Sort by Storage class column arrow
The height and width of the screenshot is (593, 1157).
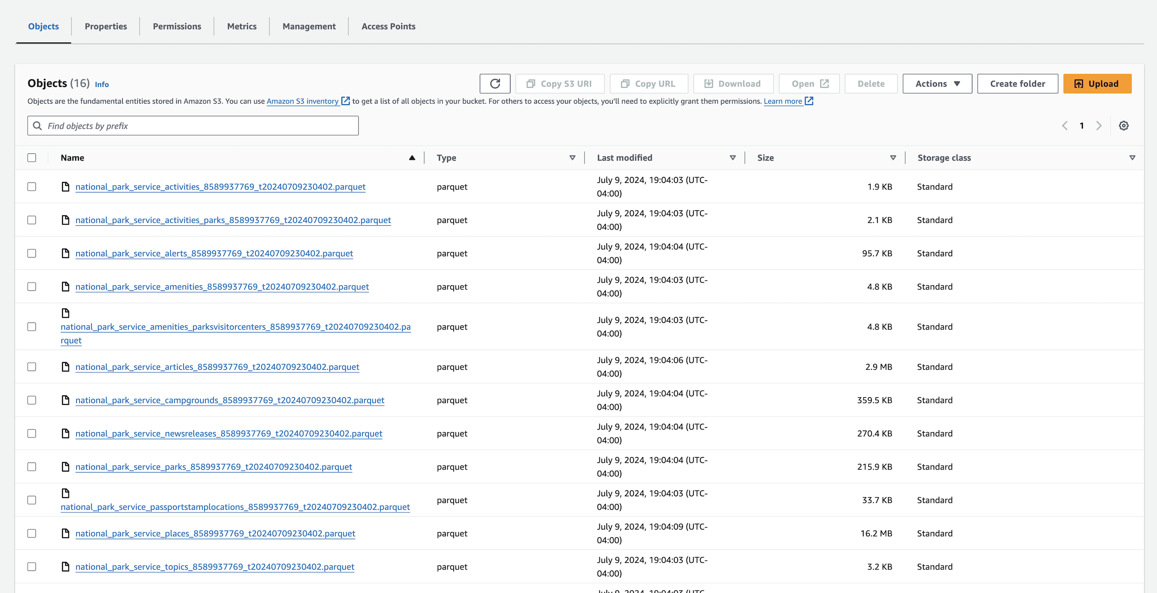coord(1132,158)
